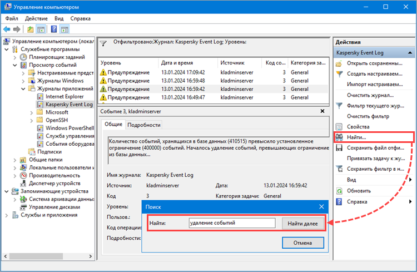The height and width of the screenshot is (272, 417).
Task: Click the Back arrow toolbar icon
Action: point(7,29)
